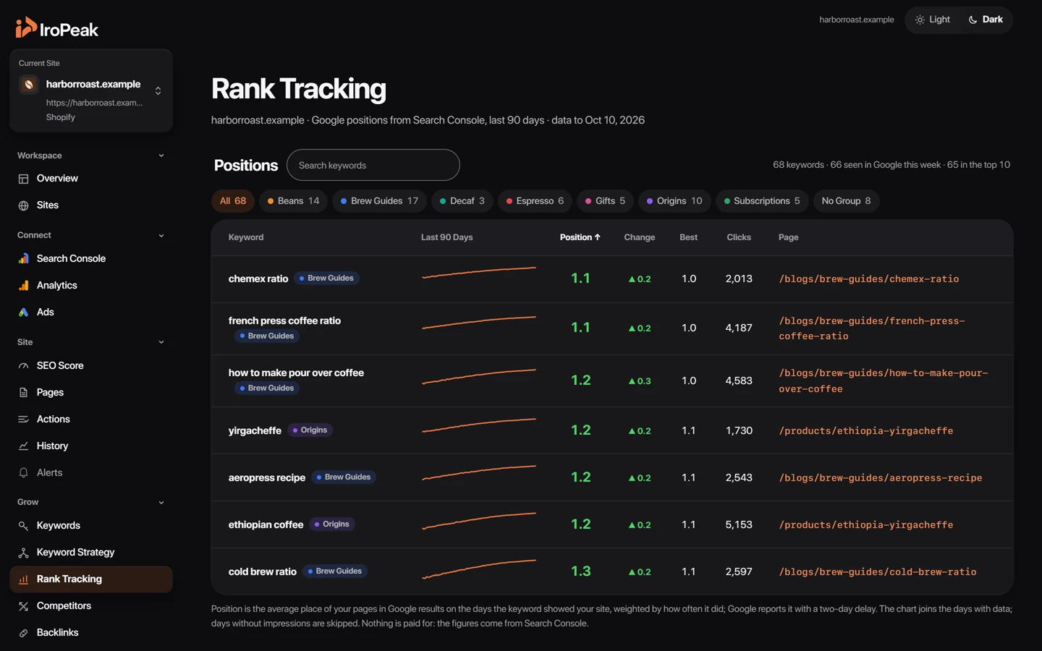Open the Overview sidebar icon
This screenshot has width=1042, height=651.
coord(23,179)
